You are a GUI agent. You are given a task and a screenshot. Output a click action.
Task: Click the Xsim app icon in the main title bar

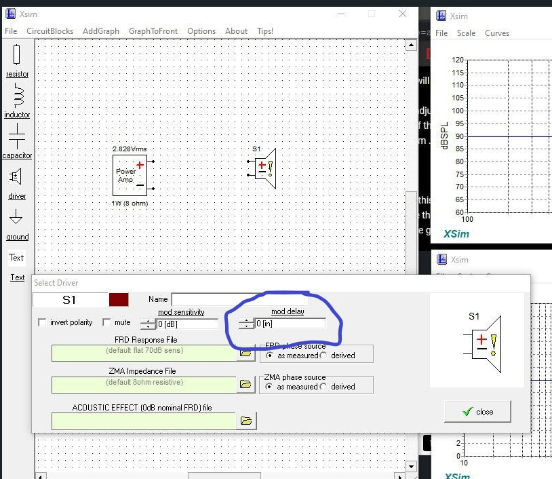click(11, 14)
